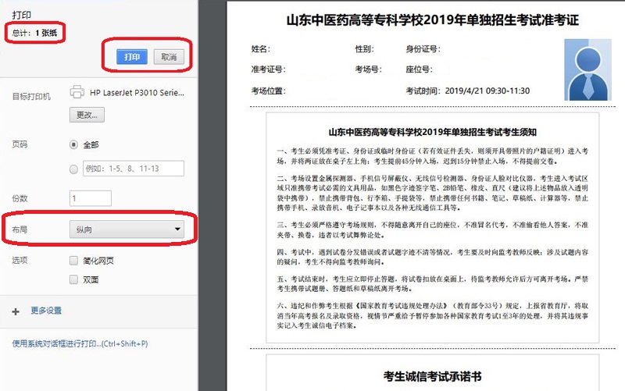Enable the 简化网页 checkbox

click(73, 261)
